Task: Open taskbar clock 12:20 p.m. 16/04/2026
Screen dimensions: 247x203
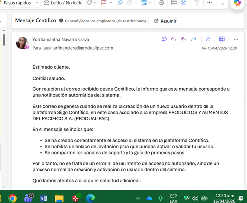Action: coord(224,198)
